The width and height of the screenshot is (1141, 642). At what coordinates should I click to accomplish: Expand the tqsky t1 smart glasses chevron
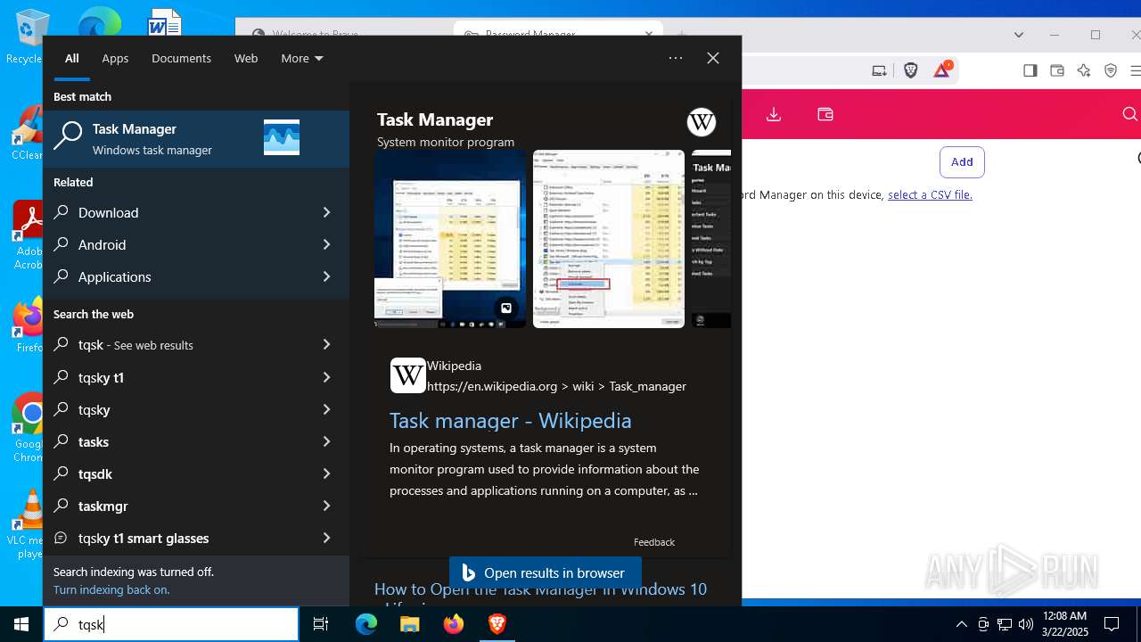pyautogui.click(x=326, y=538)
